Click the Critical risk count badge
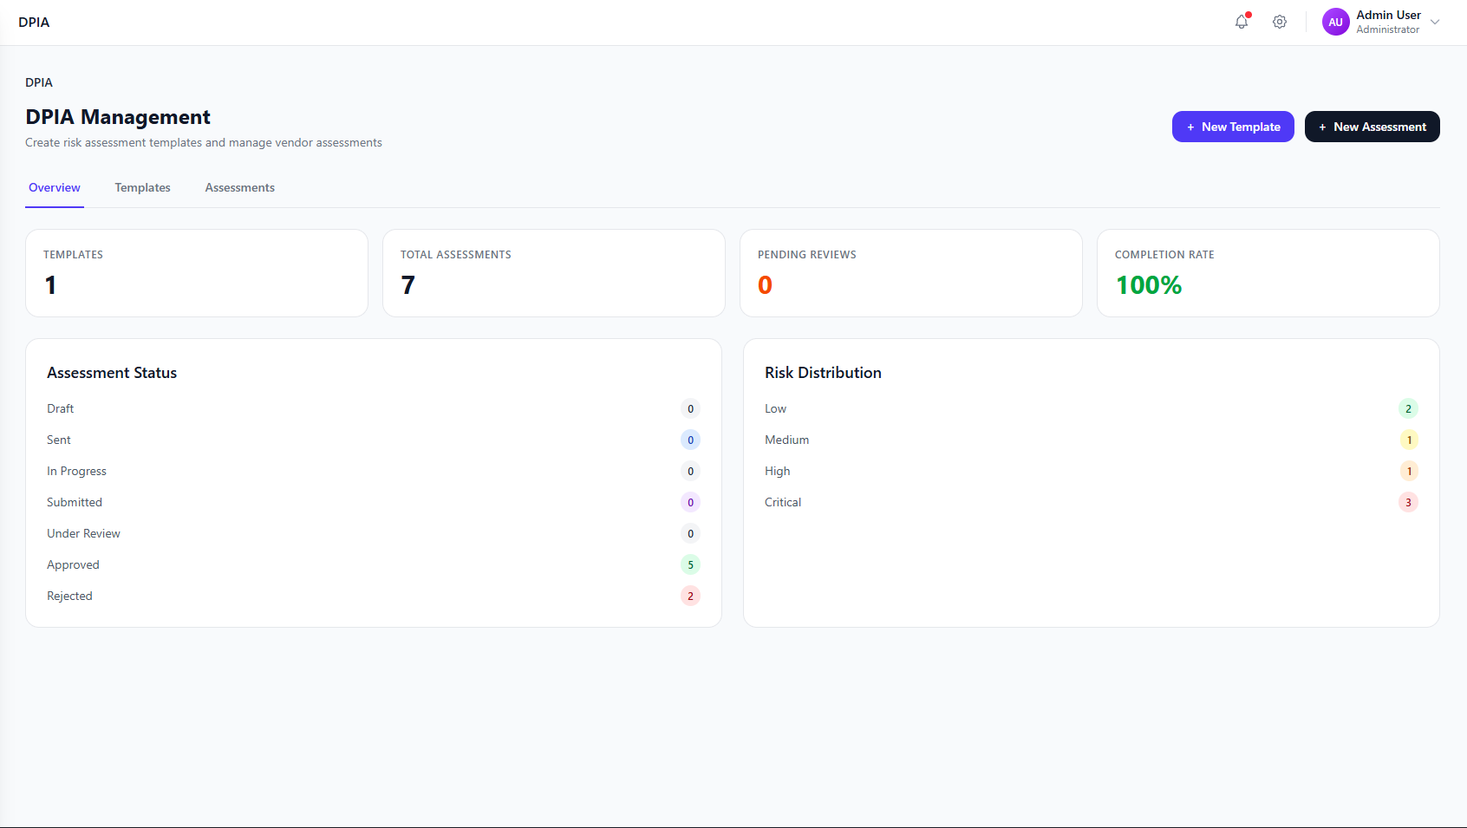 click(x=1408, y=503)
